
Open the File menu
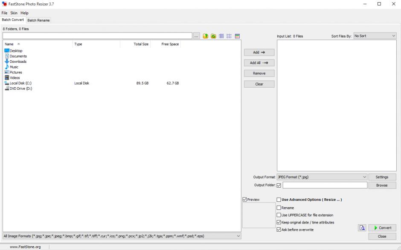pos(4,13)
